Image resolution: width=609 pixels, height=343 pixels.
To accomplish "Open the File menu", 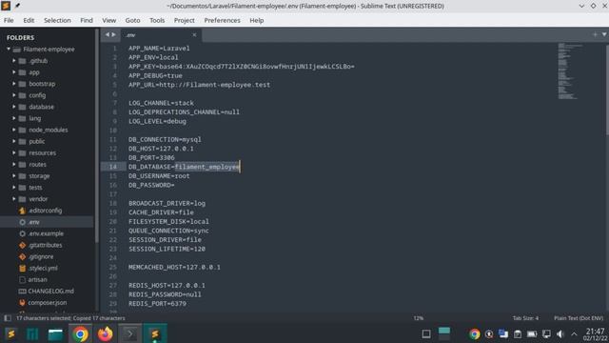I will (9, 20).
